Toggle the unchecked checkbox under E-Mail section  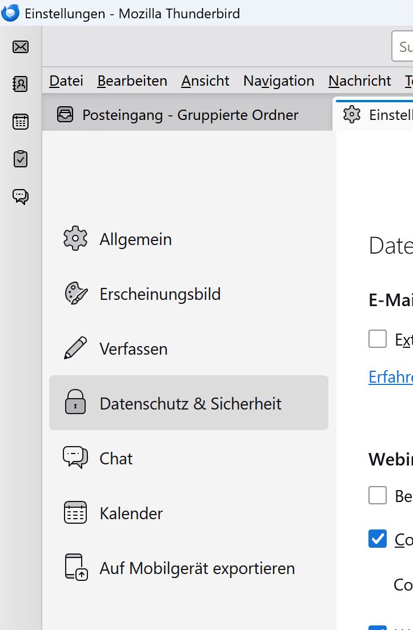378,339
